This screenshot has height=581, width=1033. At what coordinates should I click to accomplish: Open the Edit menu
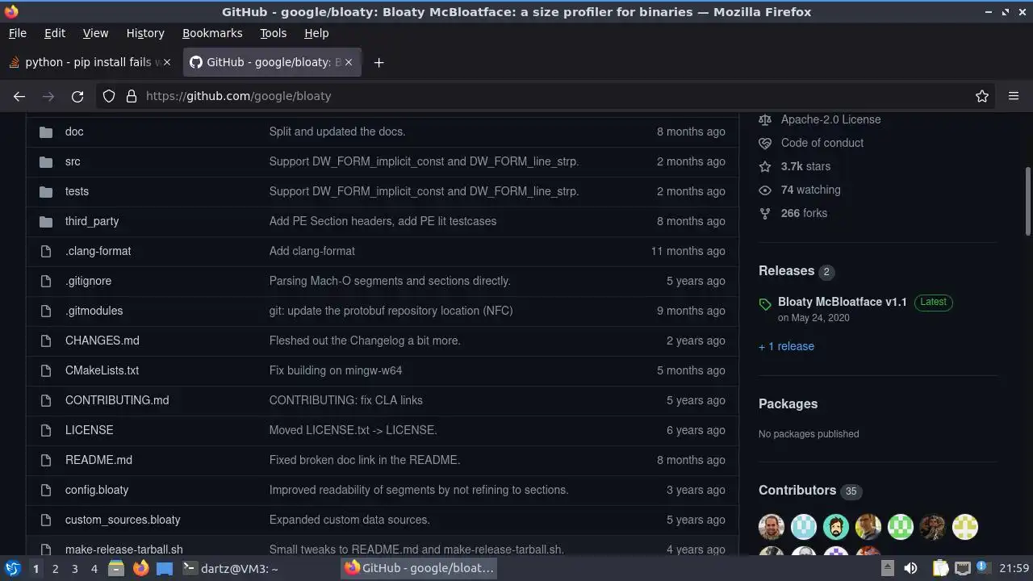55,33
